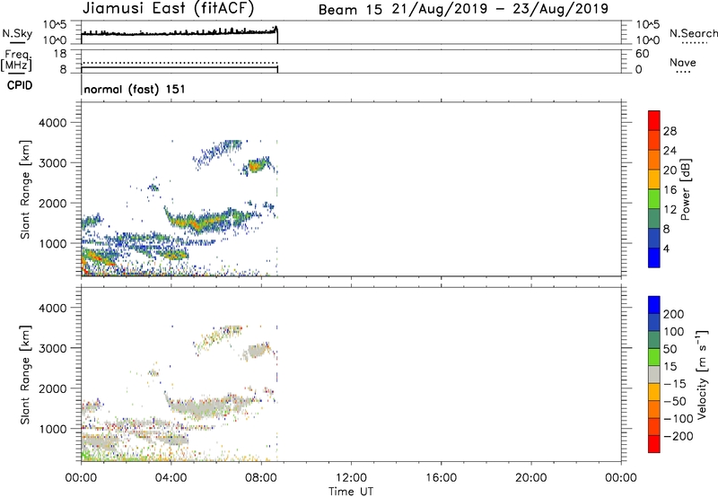Click the '3000' tick of the velocity panel
The image size is (718, 497).
pos(53,348)
